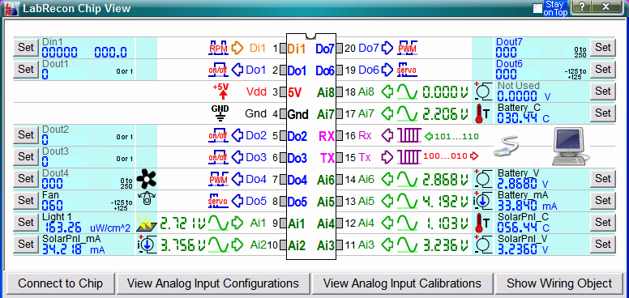Click the serial cable connector icon
This screenshot has height=298, width=629.
click(x=506, y=147)
